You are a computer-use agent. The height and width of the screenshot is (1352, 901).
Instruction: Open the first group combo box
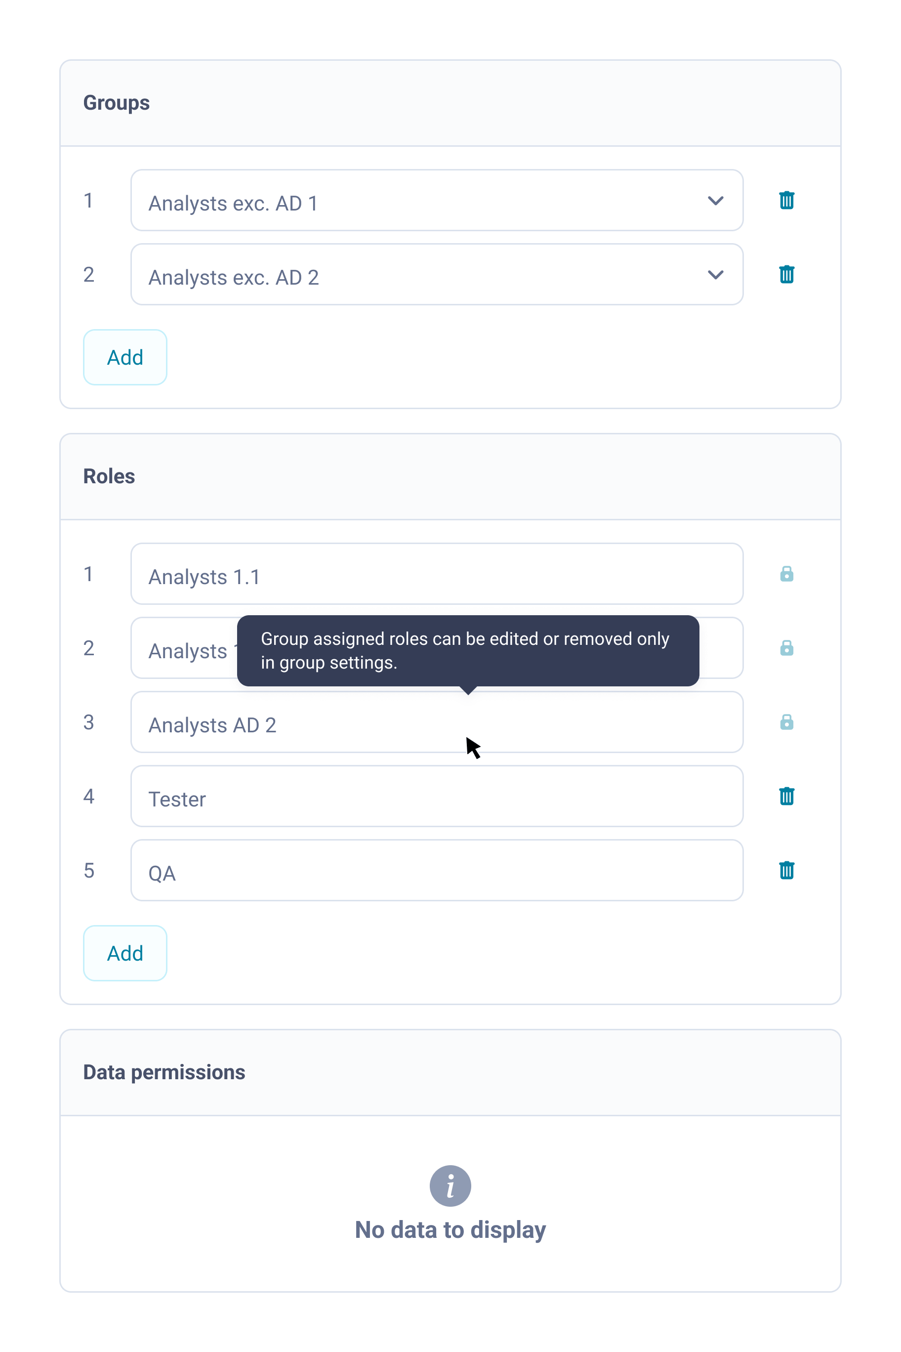[402, 201]
